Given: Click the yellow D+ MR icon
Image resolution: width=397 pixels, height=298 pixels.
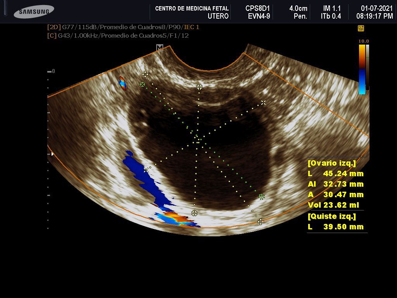Looking at the screenshot, I should (x=361, y=28).
